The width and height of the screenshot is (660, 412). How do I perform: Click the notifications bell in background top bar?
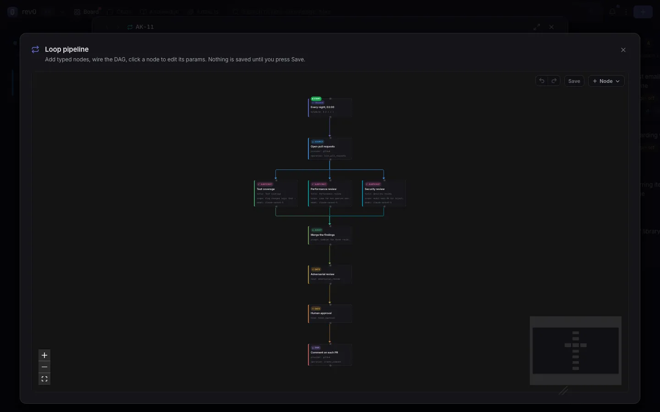613,12
